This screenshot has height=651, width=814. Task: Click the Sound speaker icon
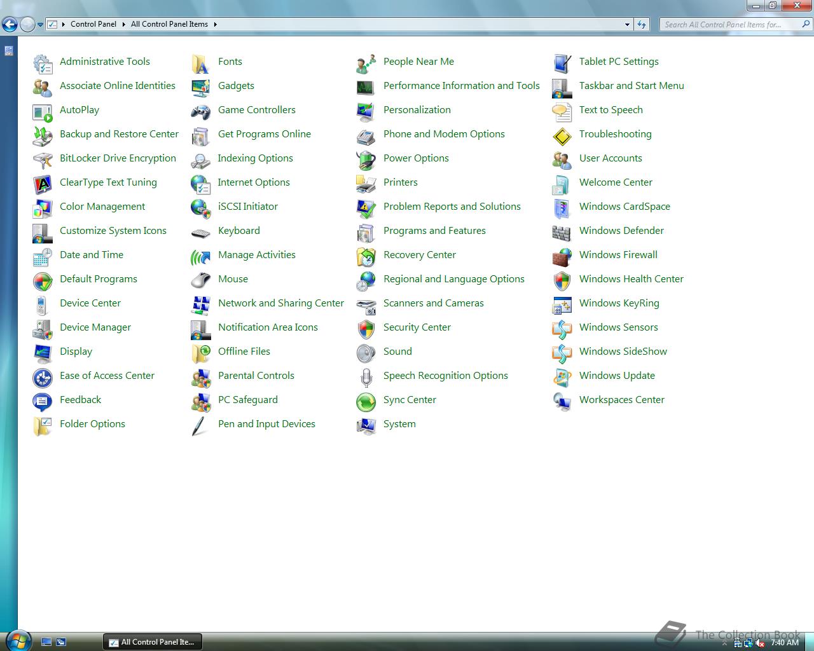(366, 353)
